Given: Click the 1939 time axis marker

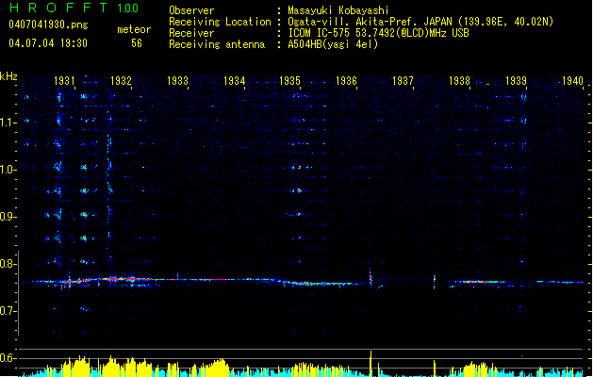Looking at the screenshot, I should click(x=516, y=81).
